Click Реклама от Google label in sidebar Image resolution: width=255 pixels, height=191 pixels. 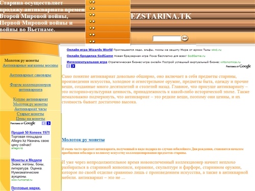[x=23, y=123]
